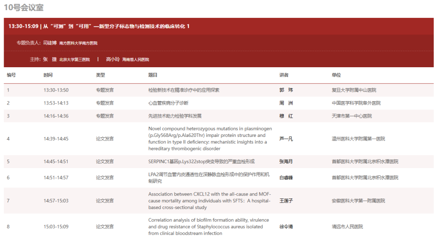Click the SERPINC1 p.Lys322stop paper title
Viewport: 439px width, 243px height.
[201, 162]
